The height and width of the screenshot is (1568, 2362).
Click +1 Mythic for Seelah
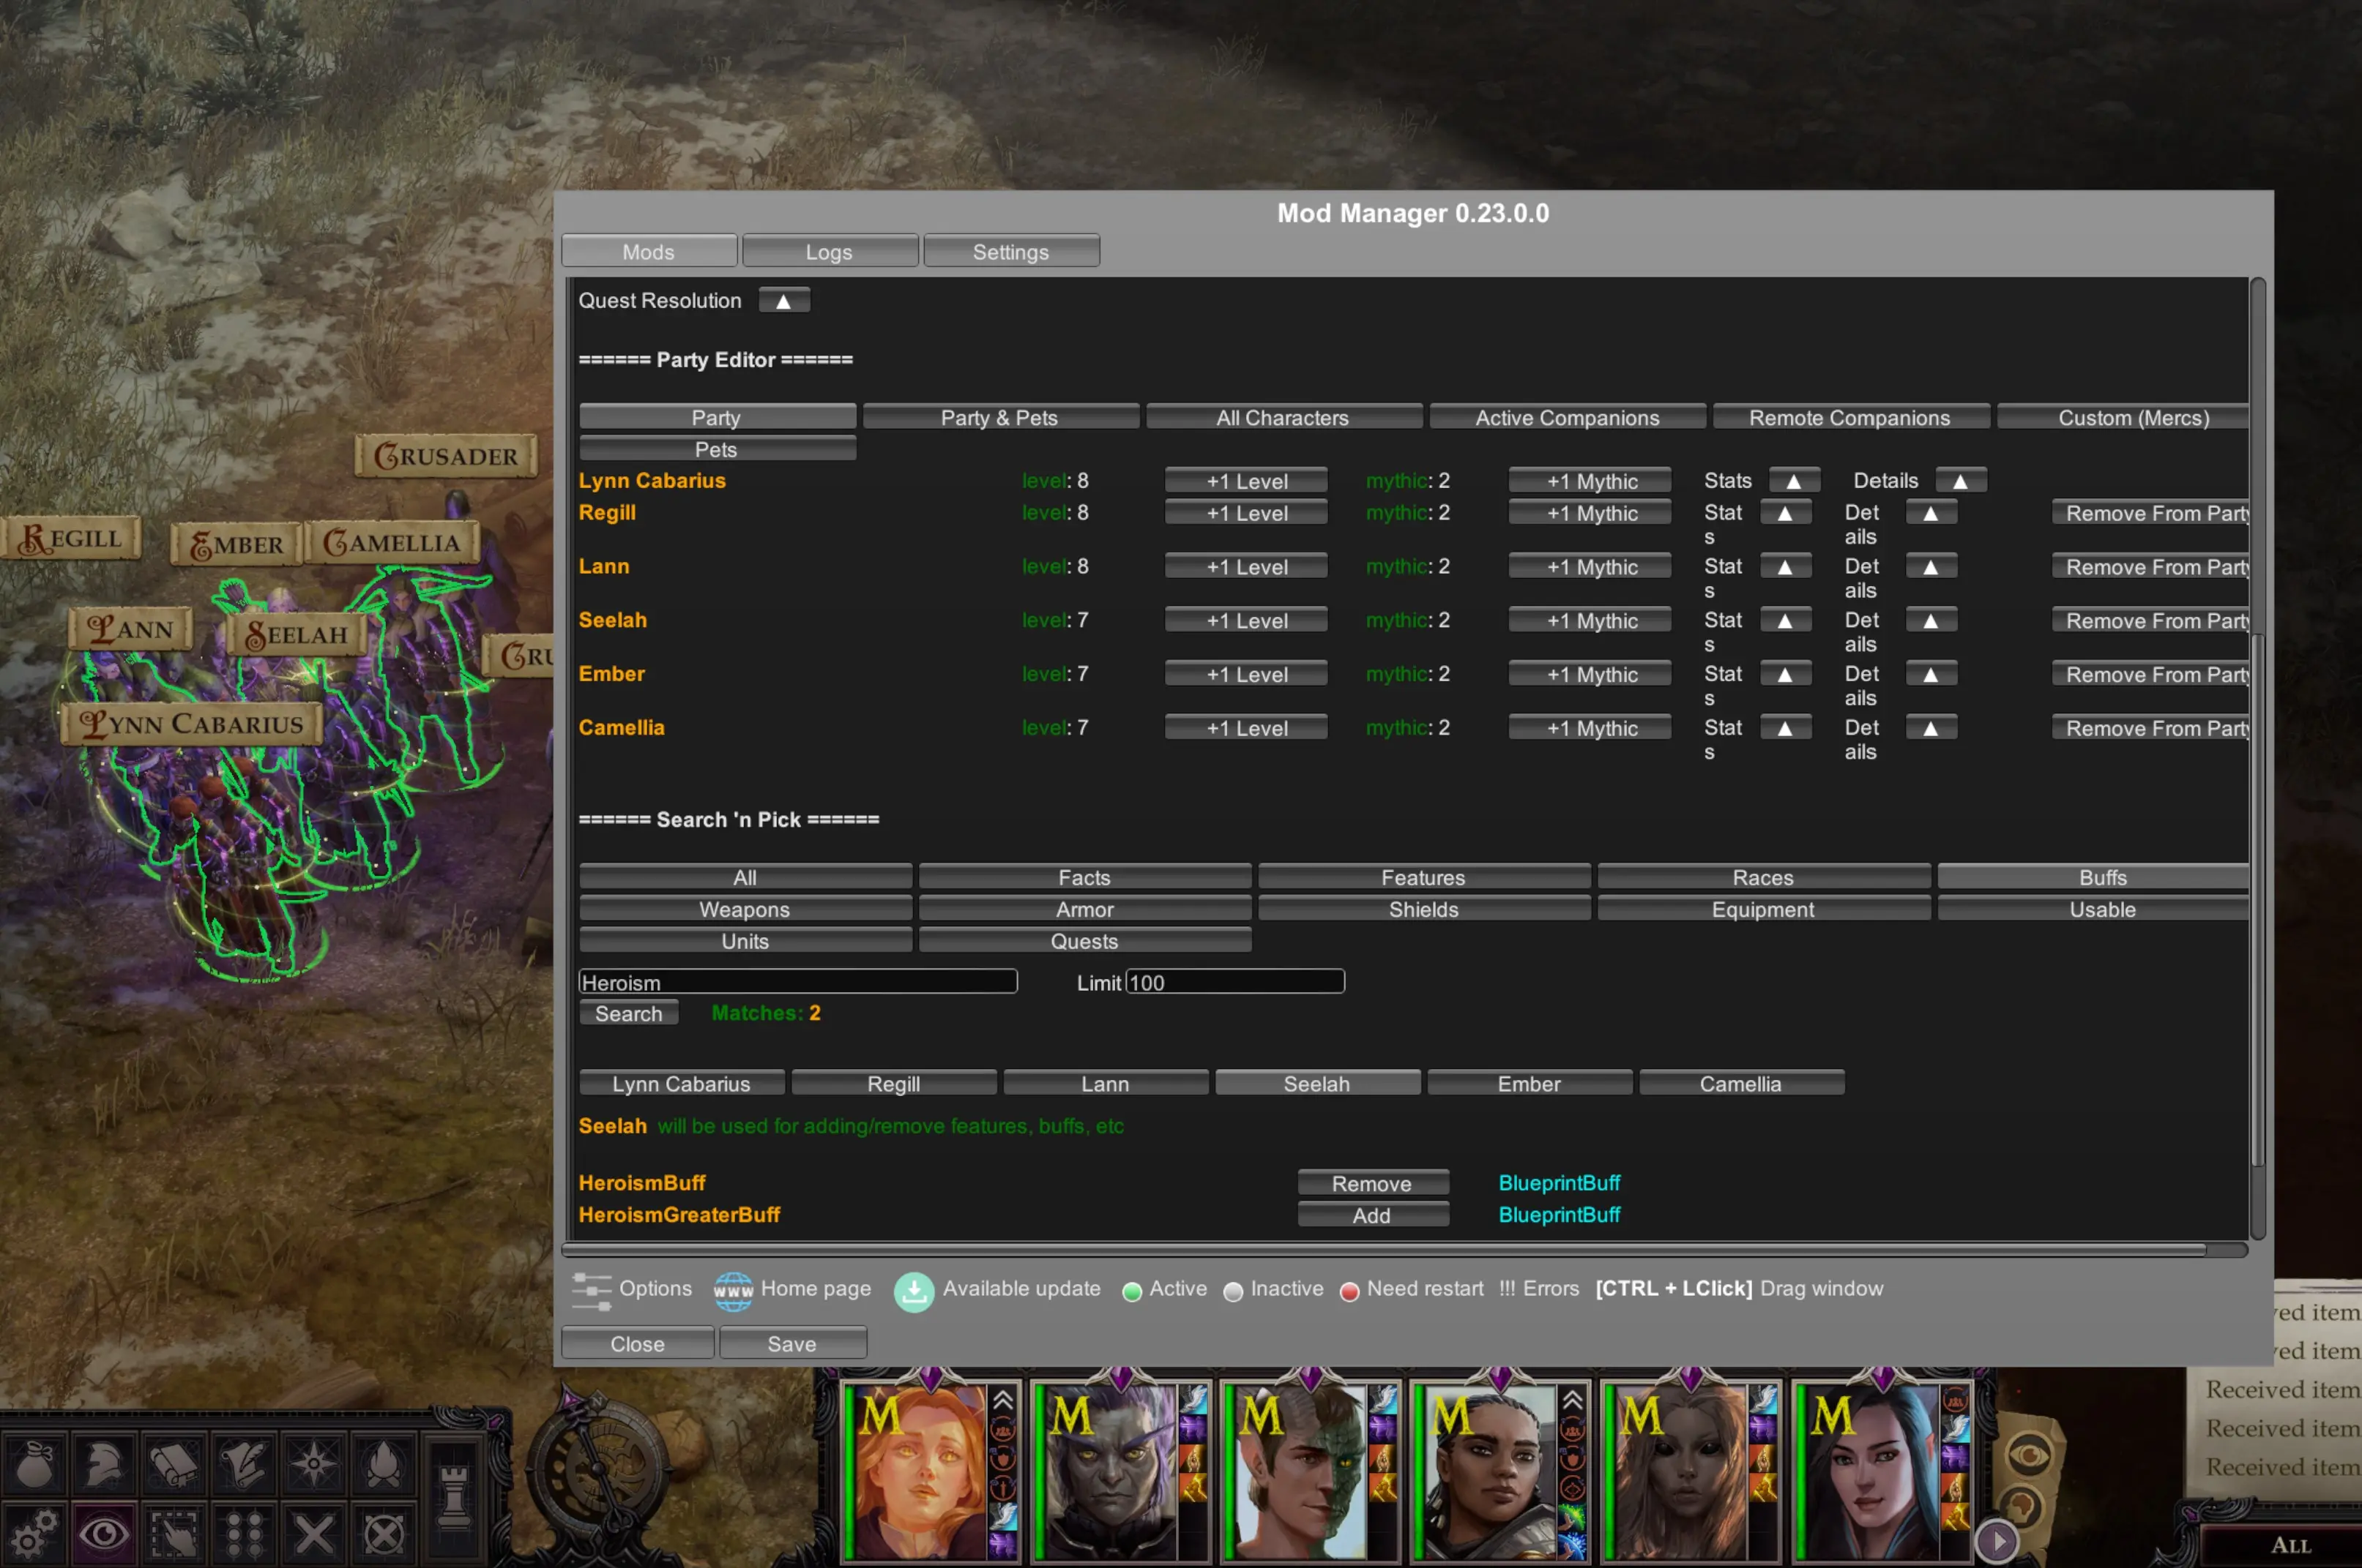1591,621
